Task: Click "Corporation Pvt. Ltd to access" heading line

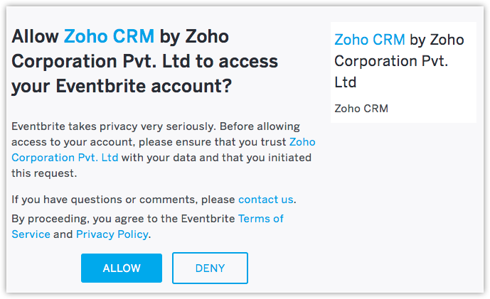Action: pyautogui.click(x=144, y=62)
